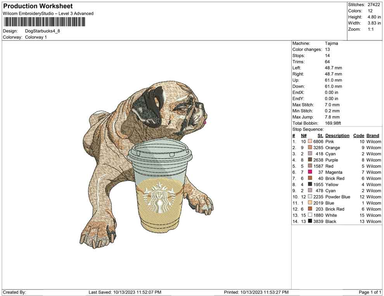Click the Width value 3.83 in
The height and width of the screenshot is (296, 384).
pos(374,23)
